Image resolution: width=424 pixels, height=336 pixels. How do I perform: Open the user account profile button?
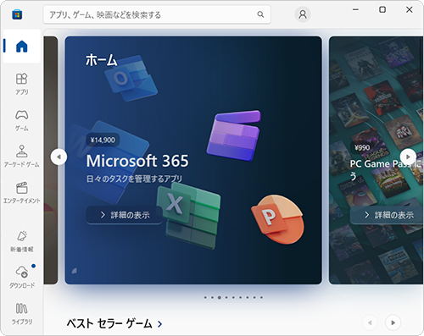pyautogui.click(x=303, y=14)
